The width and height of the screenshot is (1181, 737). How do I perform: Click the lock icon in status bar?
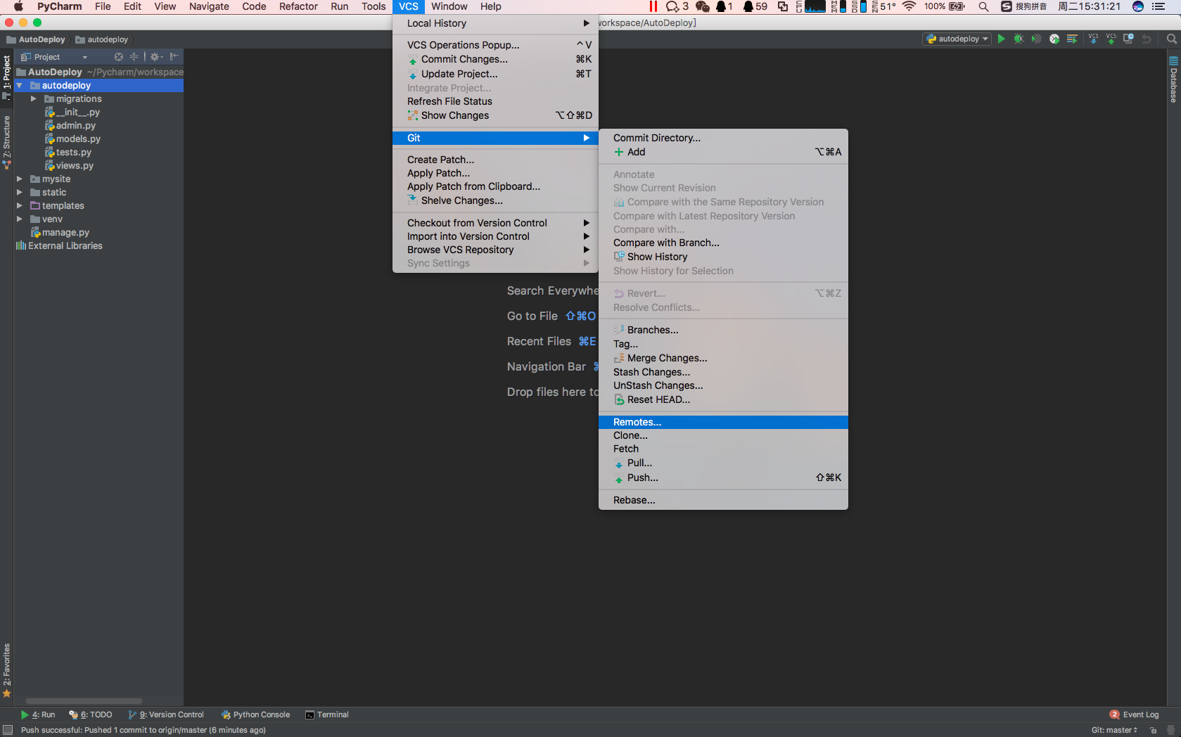point(1153,730)
